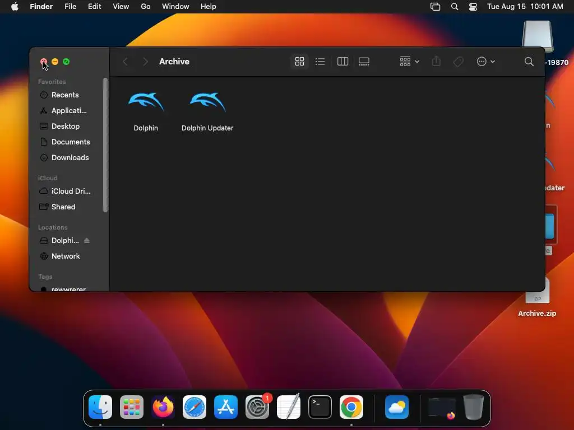
Task: Open Spotlight search in menu bar
Action: pyautogui.click(x=454, y=7)
